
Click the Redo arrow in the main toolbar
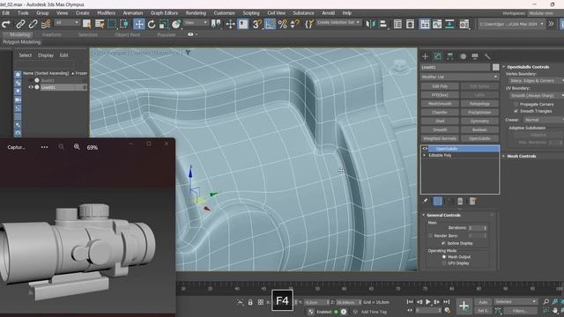click(6, 24)
